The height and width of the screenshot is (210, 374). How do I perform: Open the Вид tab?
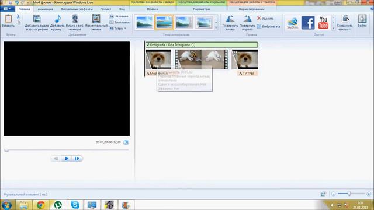122,9
